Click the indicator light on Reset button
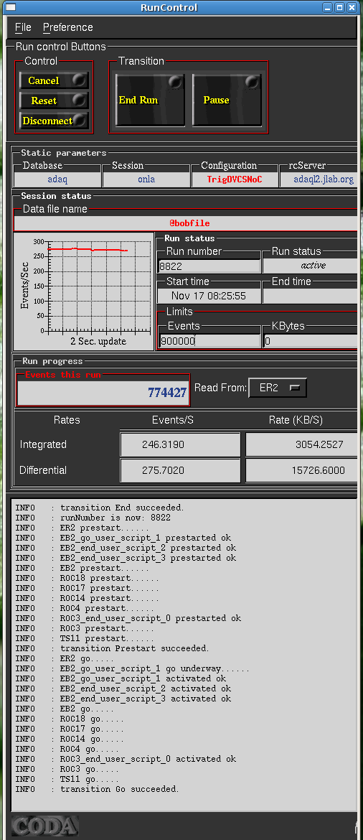The width and height of the screenshot is (363, 840). pos(79,101)
